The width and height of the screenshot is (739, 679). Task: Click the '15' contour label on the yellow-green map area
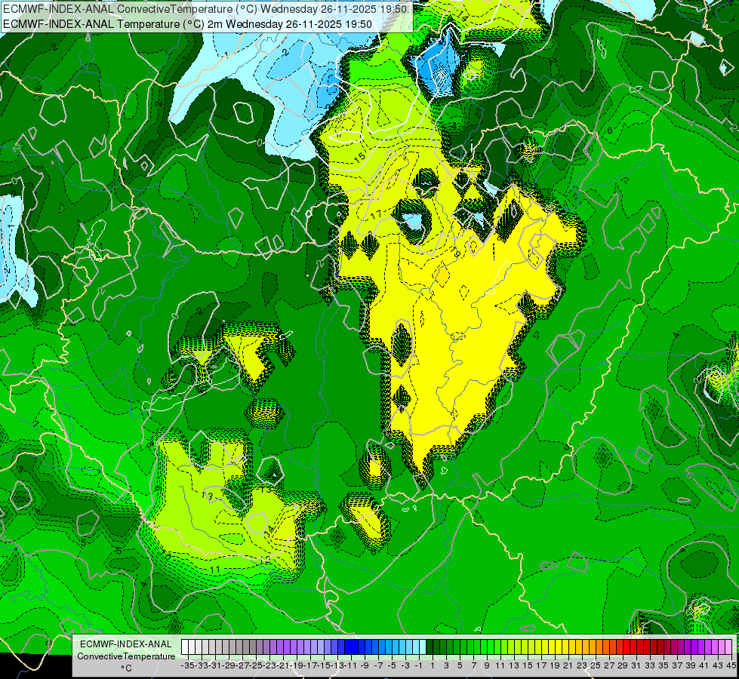359,158
